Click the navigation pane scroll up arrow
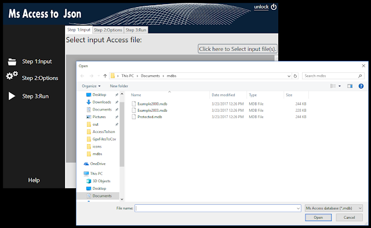The height and width of the screenshot is (228, 371). (x=122, y=94)
